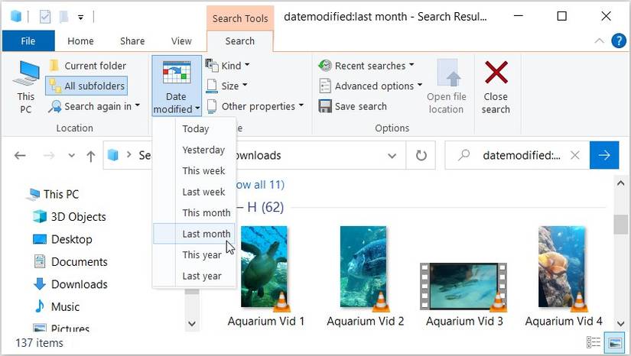Select Last month from the date list
This screenshot has width=631, height=356.
pyautogui.click(x=206, y=234)
